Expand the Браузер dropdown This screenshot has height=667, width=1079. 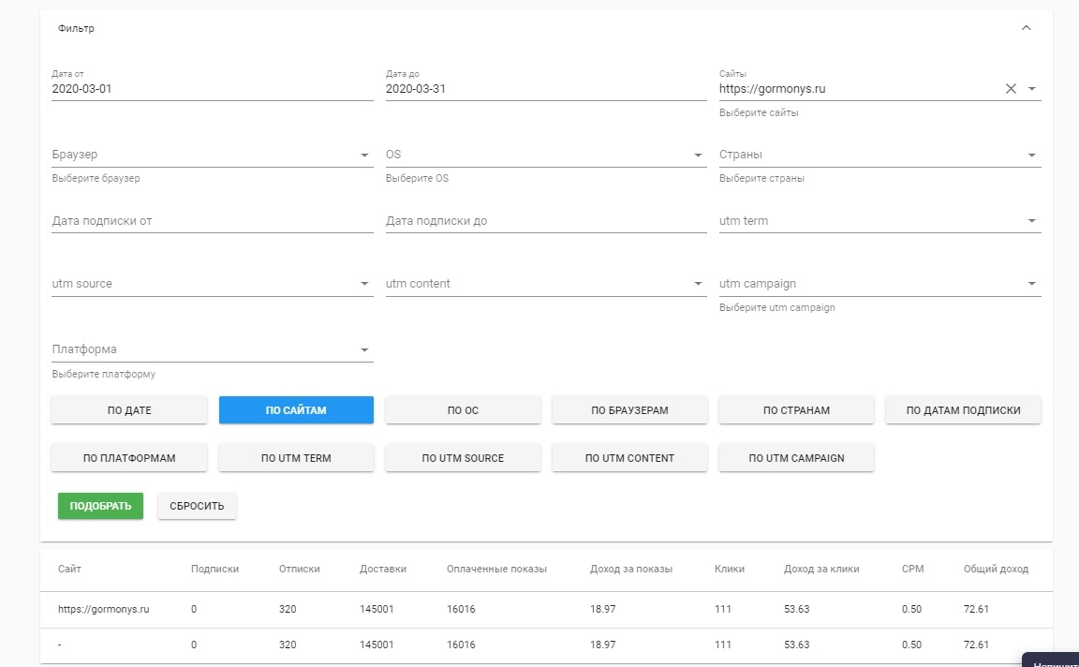coord(363,156)
